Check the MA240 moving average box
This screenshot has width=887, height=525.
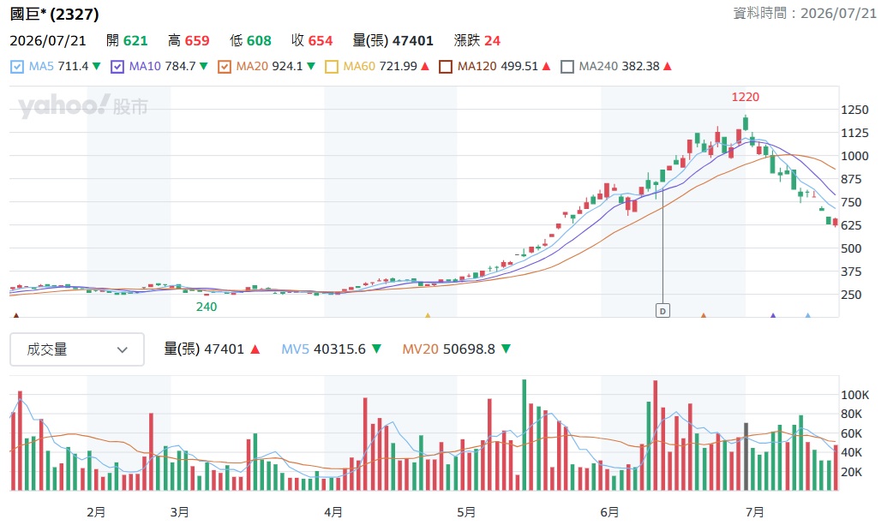coord(566,67)
